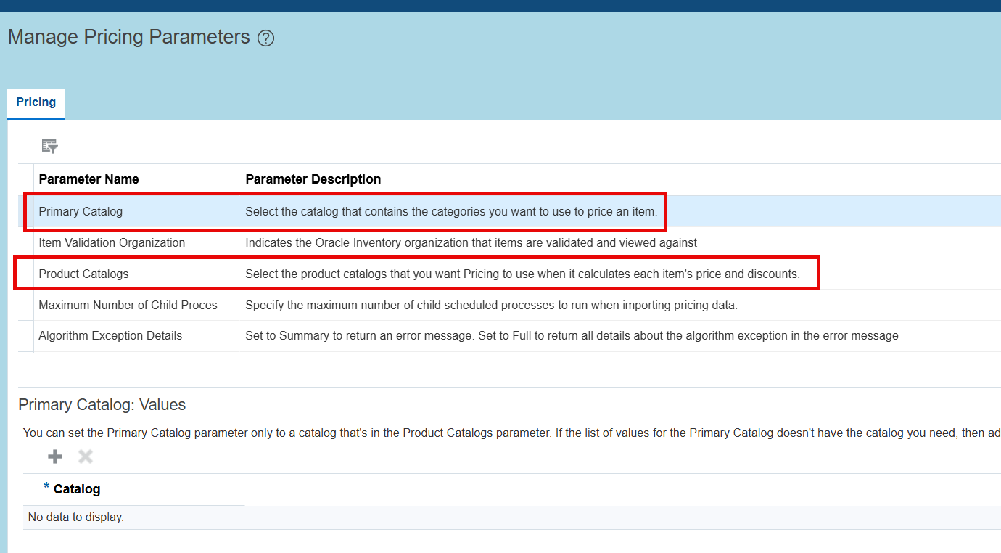The image size is (1001, 553).
Task: Select the Primary Catalog parameter row
Action: pos(509,211)
